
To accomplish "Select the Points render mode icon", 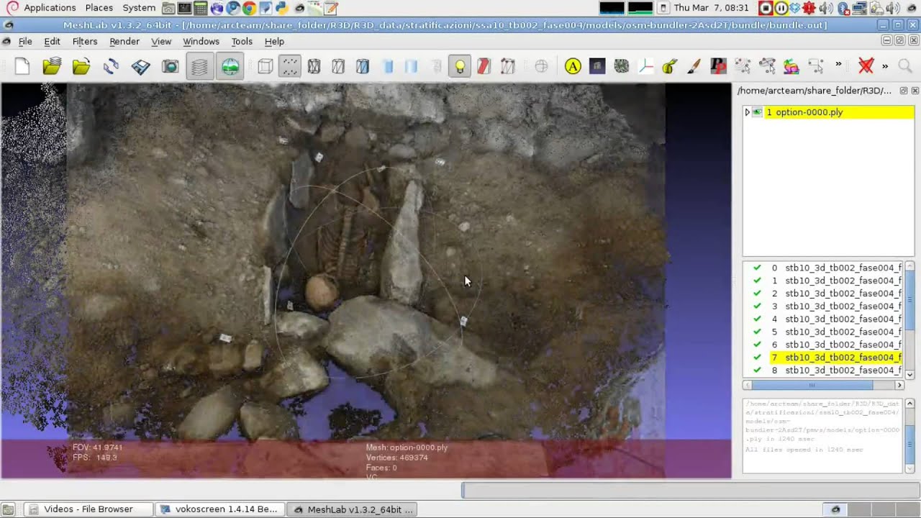I will 289,67.
